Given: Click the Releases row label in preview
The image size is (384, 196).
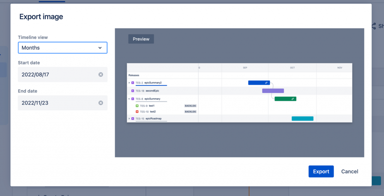Looking at the screenshot, I should click(134, 75).
